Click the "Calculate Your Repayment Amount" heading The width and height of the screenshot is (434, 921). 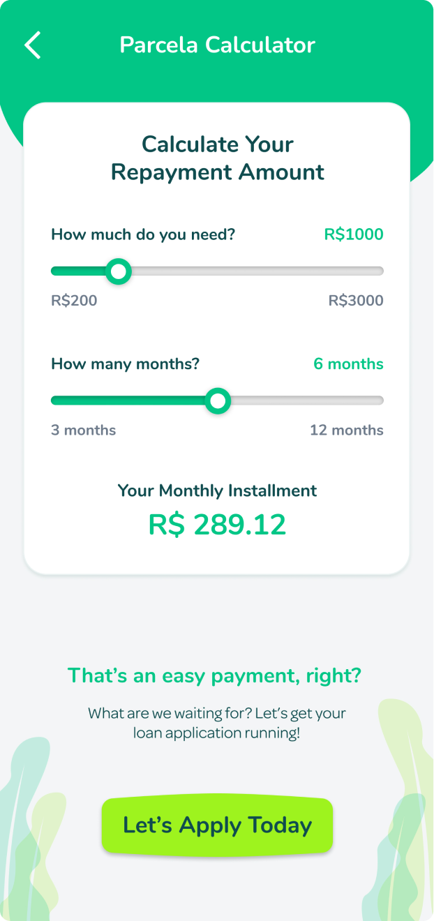tap(217, 158)
